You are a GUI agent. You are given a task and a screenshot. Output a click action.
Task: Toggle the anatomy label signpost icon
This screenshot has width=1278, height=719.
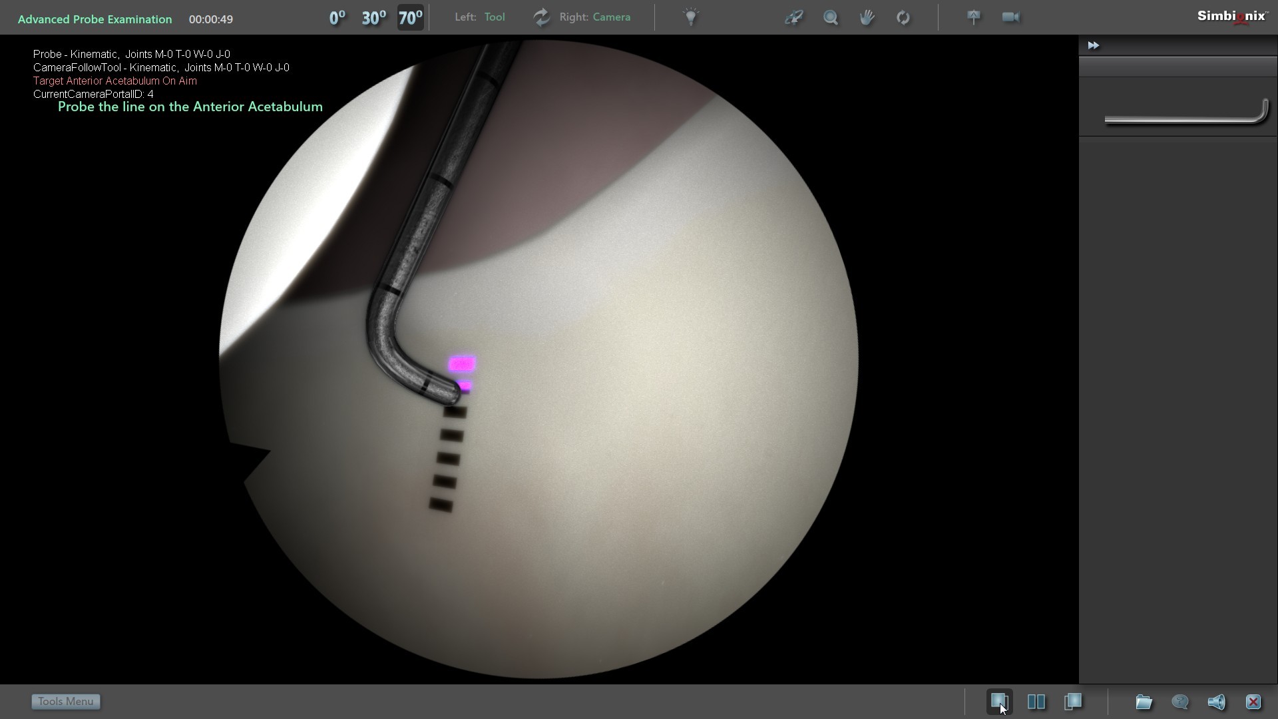(x=974, y=17)
